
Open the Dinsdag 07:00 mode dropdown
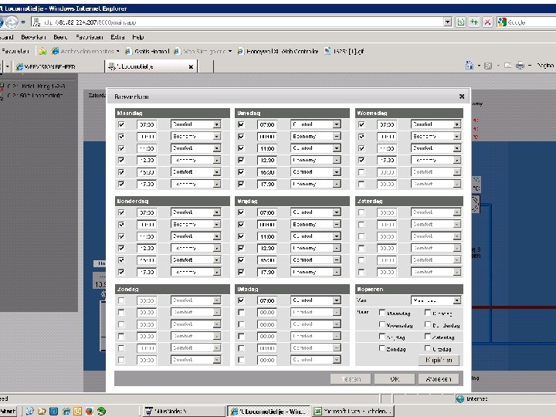(316, 124)
